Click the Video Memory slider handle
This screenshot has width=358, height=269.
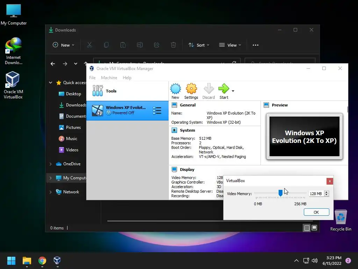pos(280,193)
